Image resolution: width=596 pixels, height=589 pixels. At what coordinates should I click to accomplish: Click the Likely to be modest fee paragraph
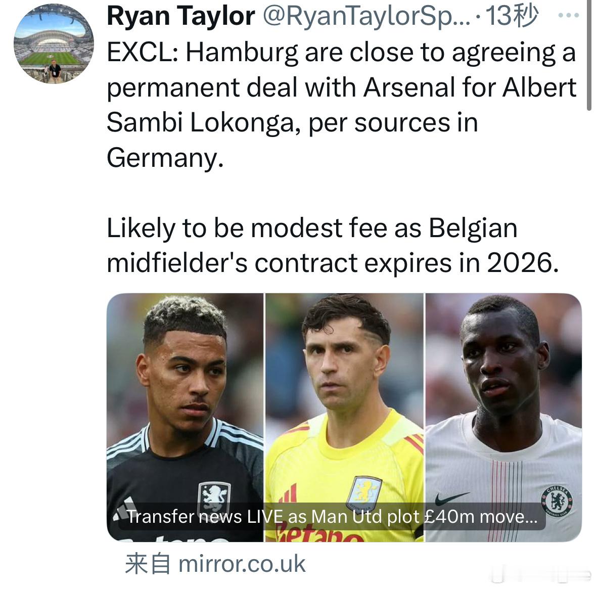click(333, 245)
